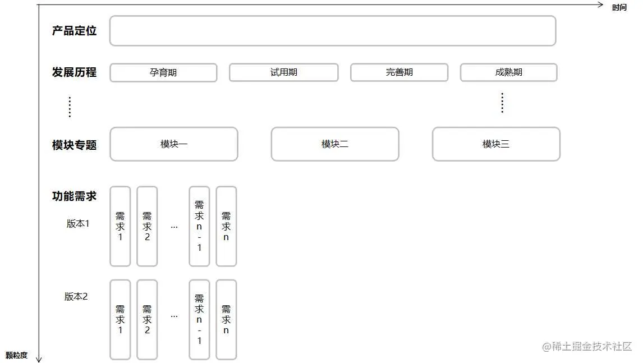Select the 需求n-1 card in 版本1

tap(199, 226)
